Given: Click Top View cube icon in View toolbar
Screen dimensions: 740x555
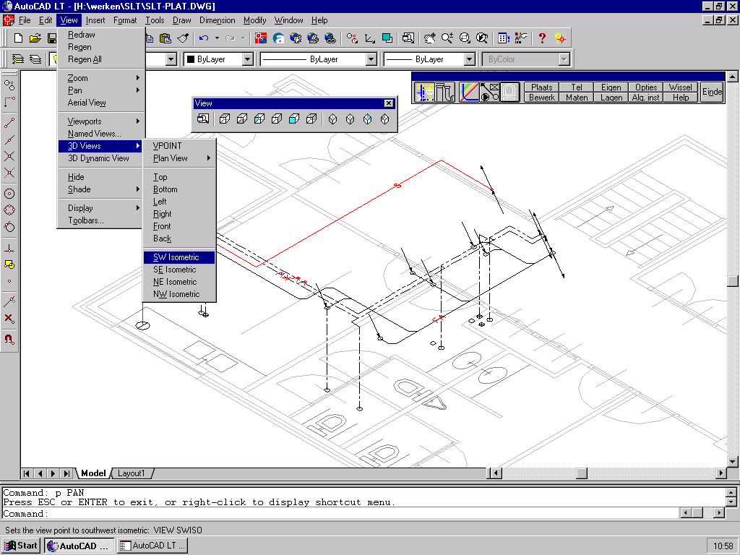Looking at the screenshot, I should 225,119.
